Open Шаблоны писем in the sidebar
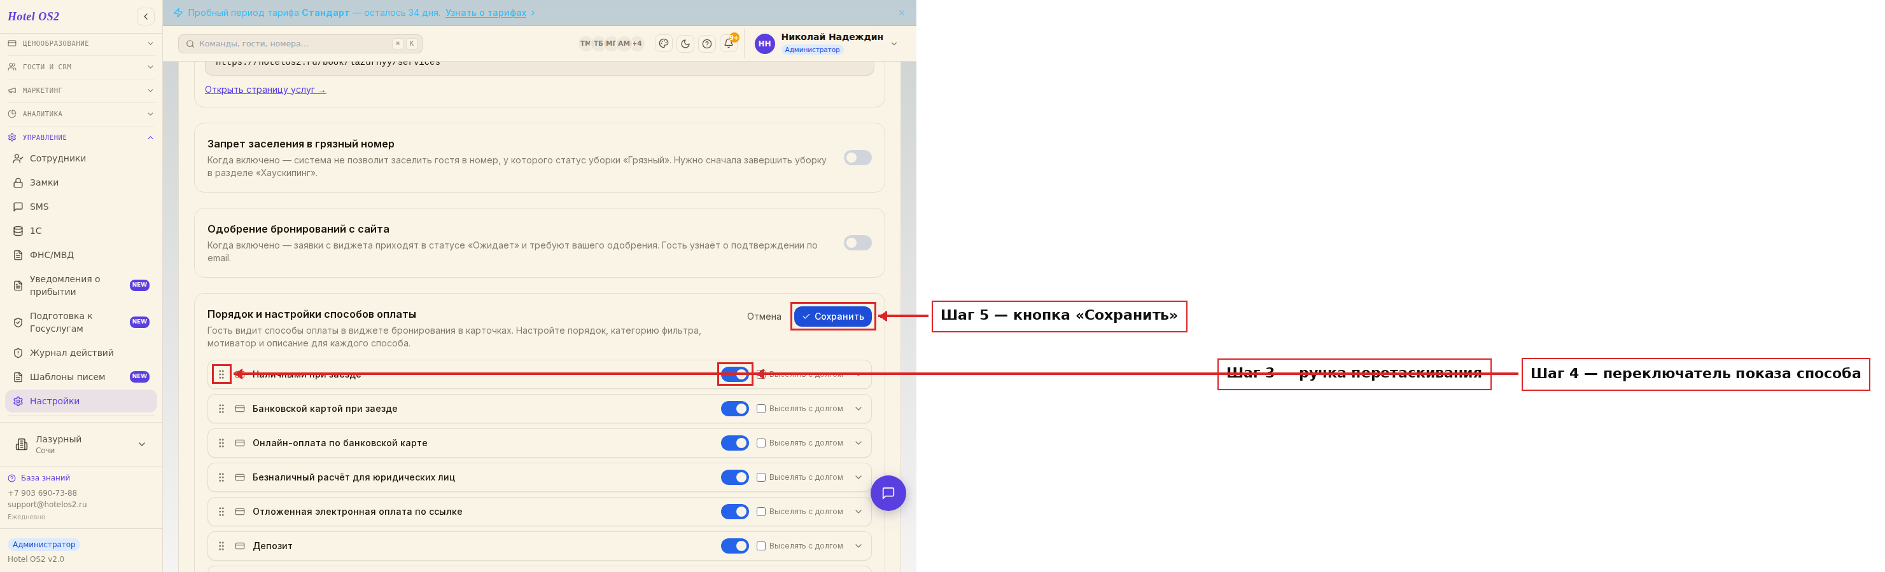The height and width of the screenshot is (572, 1885). 80,377
